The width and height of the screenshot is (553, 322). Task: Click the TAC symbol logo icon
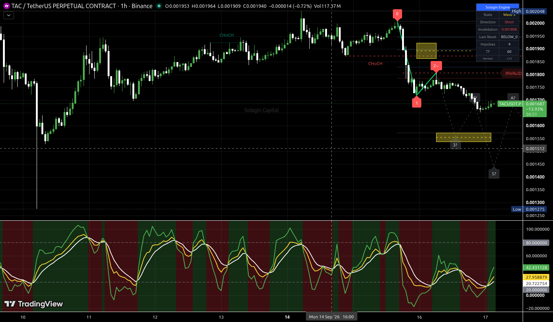click(6, 6)
